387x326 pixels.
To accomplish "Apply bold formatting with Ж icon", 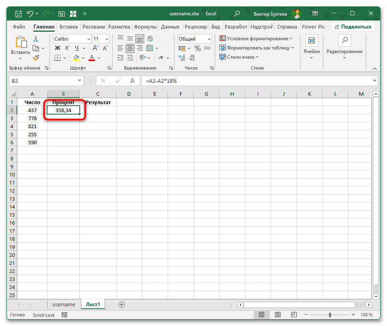I will coord(57,48).
